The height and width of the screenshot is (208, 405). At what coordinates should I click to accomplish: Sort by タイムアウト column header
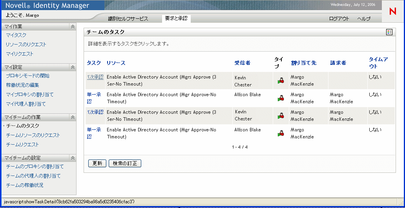coord(378,63)
